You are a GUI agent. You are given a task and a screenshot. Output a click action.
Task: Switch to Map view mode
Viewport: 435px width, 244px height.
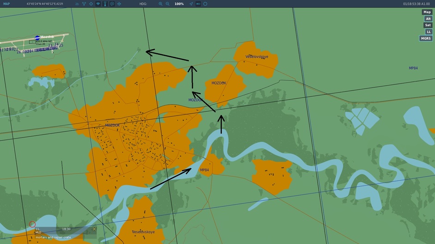coord(427,12)
